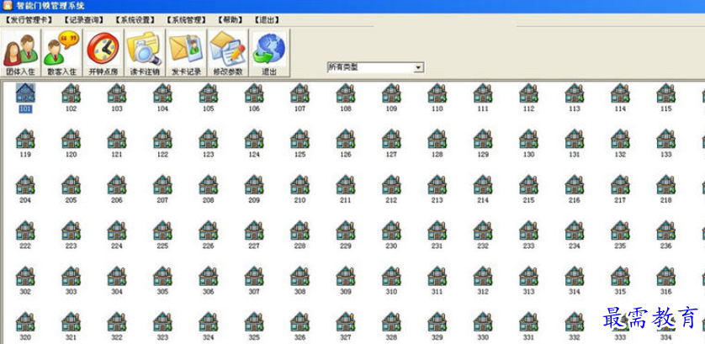Select room 206 house icon
Image resolution: width=705 pixels, height=344 pixels.
[117, 185]
